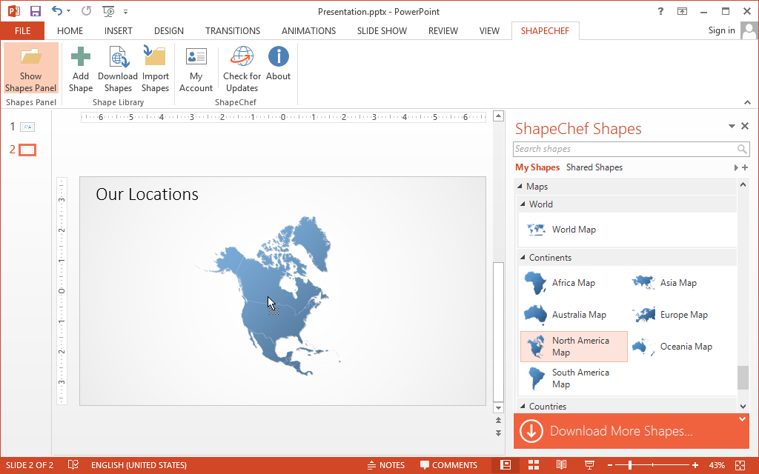Select slide 2 thumbnail

tap(27, 150)
